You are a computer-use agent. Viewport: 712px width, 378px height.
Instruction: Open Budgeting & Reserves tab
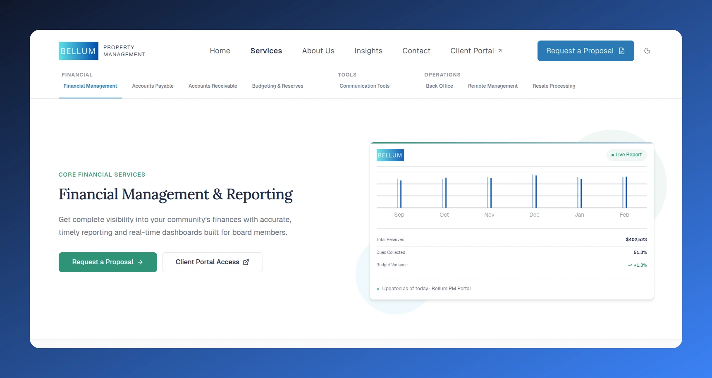[277, 86]
